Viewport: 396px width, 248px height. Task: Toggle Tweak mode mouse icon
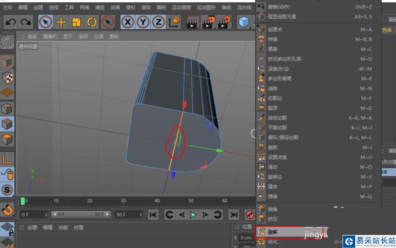7,174
